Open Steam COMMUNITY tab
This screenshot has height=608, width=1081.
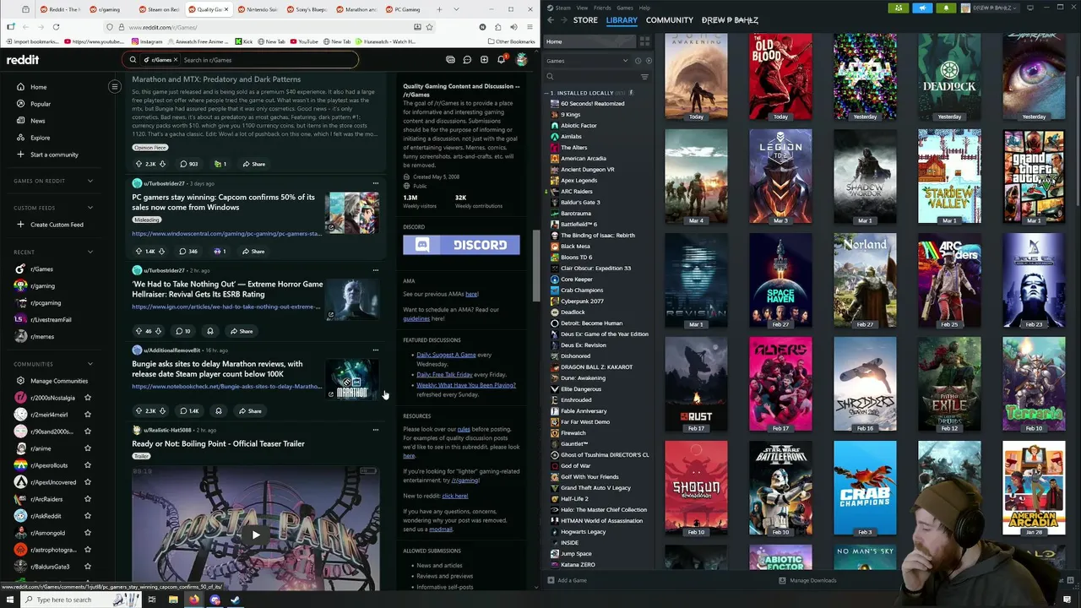coord(669,19)
